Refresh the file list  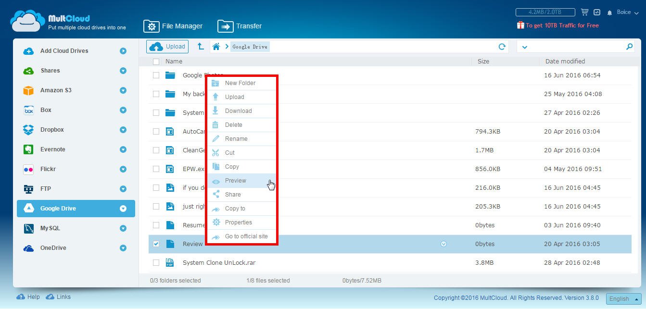point(502,47)
